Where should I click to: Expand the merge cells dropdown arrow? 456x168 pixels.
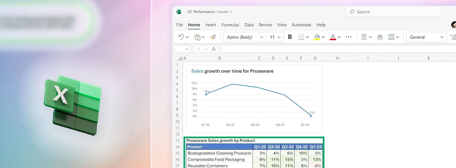(398, 37)
